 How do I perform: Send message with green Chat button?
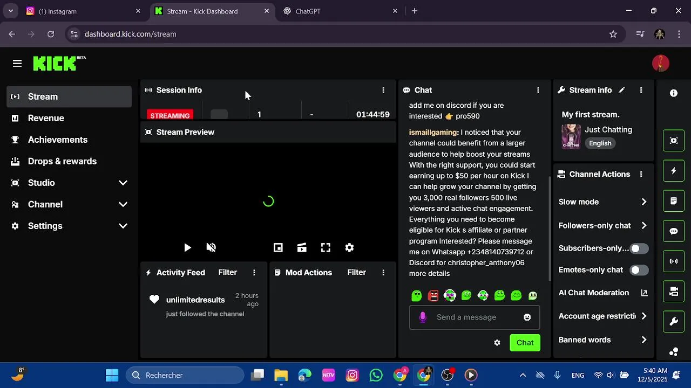525,343
